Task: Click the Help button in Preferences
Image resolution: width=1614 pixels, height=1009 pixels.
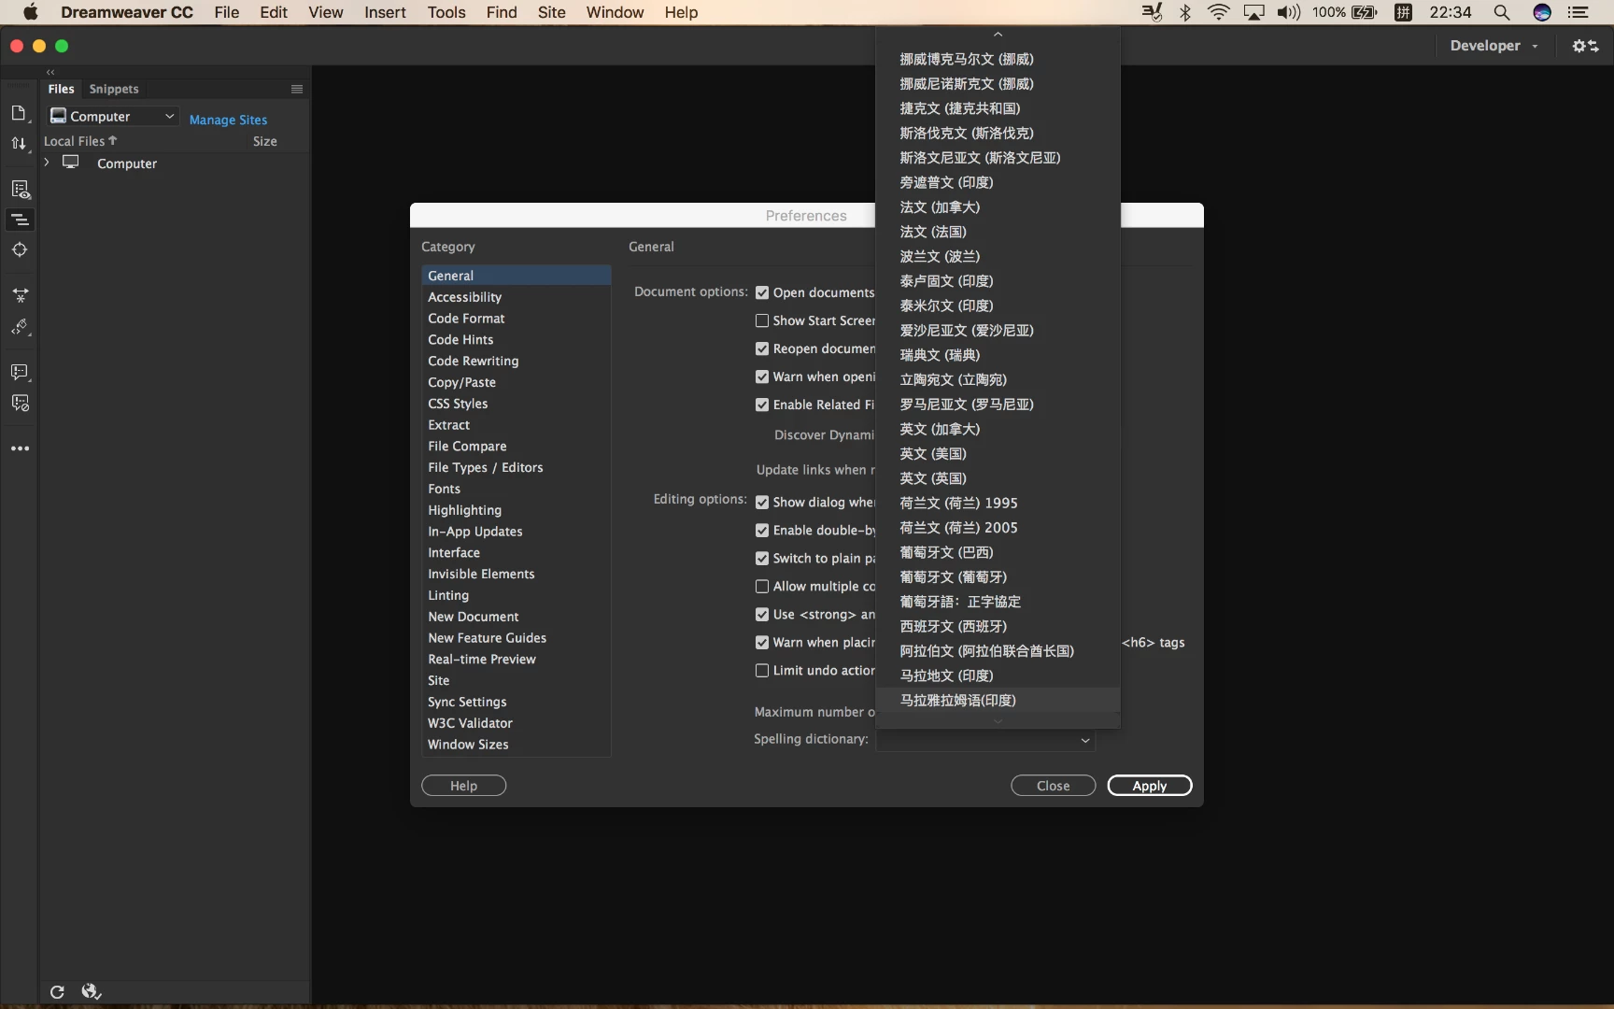Action: click(463, 786)
